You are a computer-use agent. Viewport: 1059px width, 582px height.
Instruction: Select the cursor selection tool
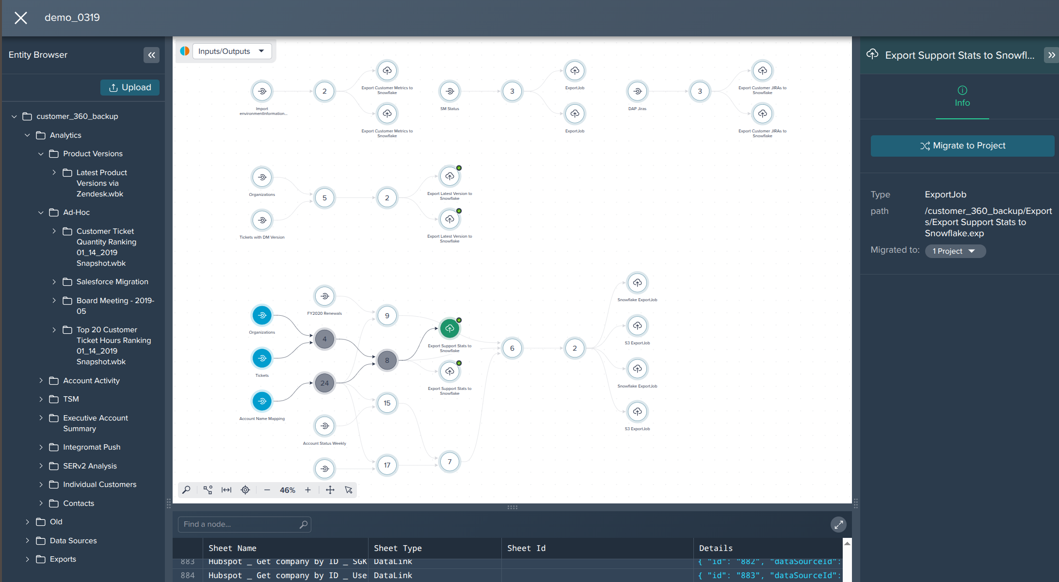349,490
